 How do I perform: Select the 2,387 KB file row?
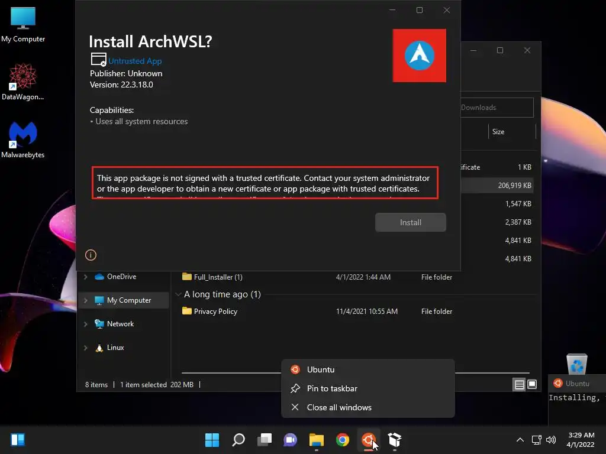498,222
